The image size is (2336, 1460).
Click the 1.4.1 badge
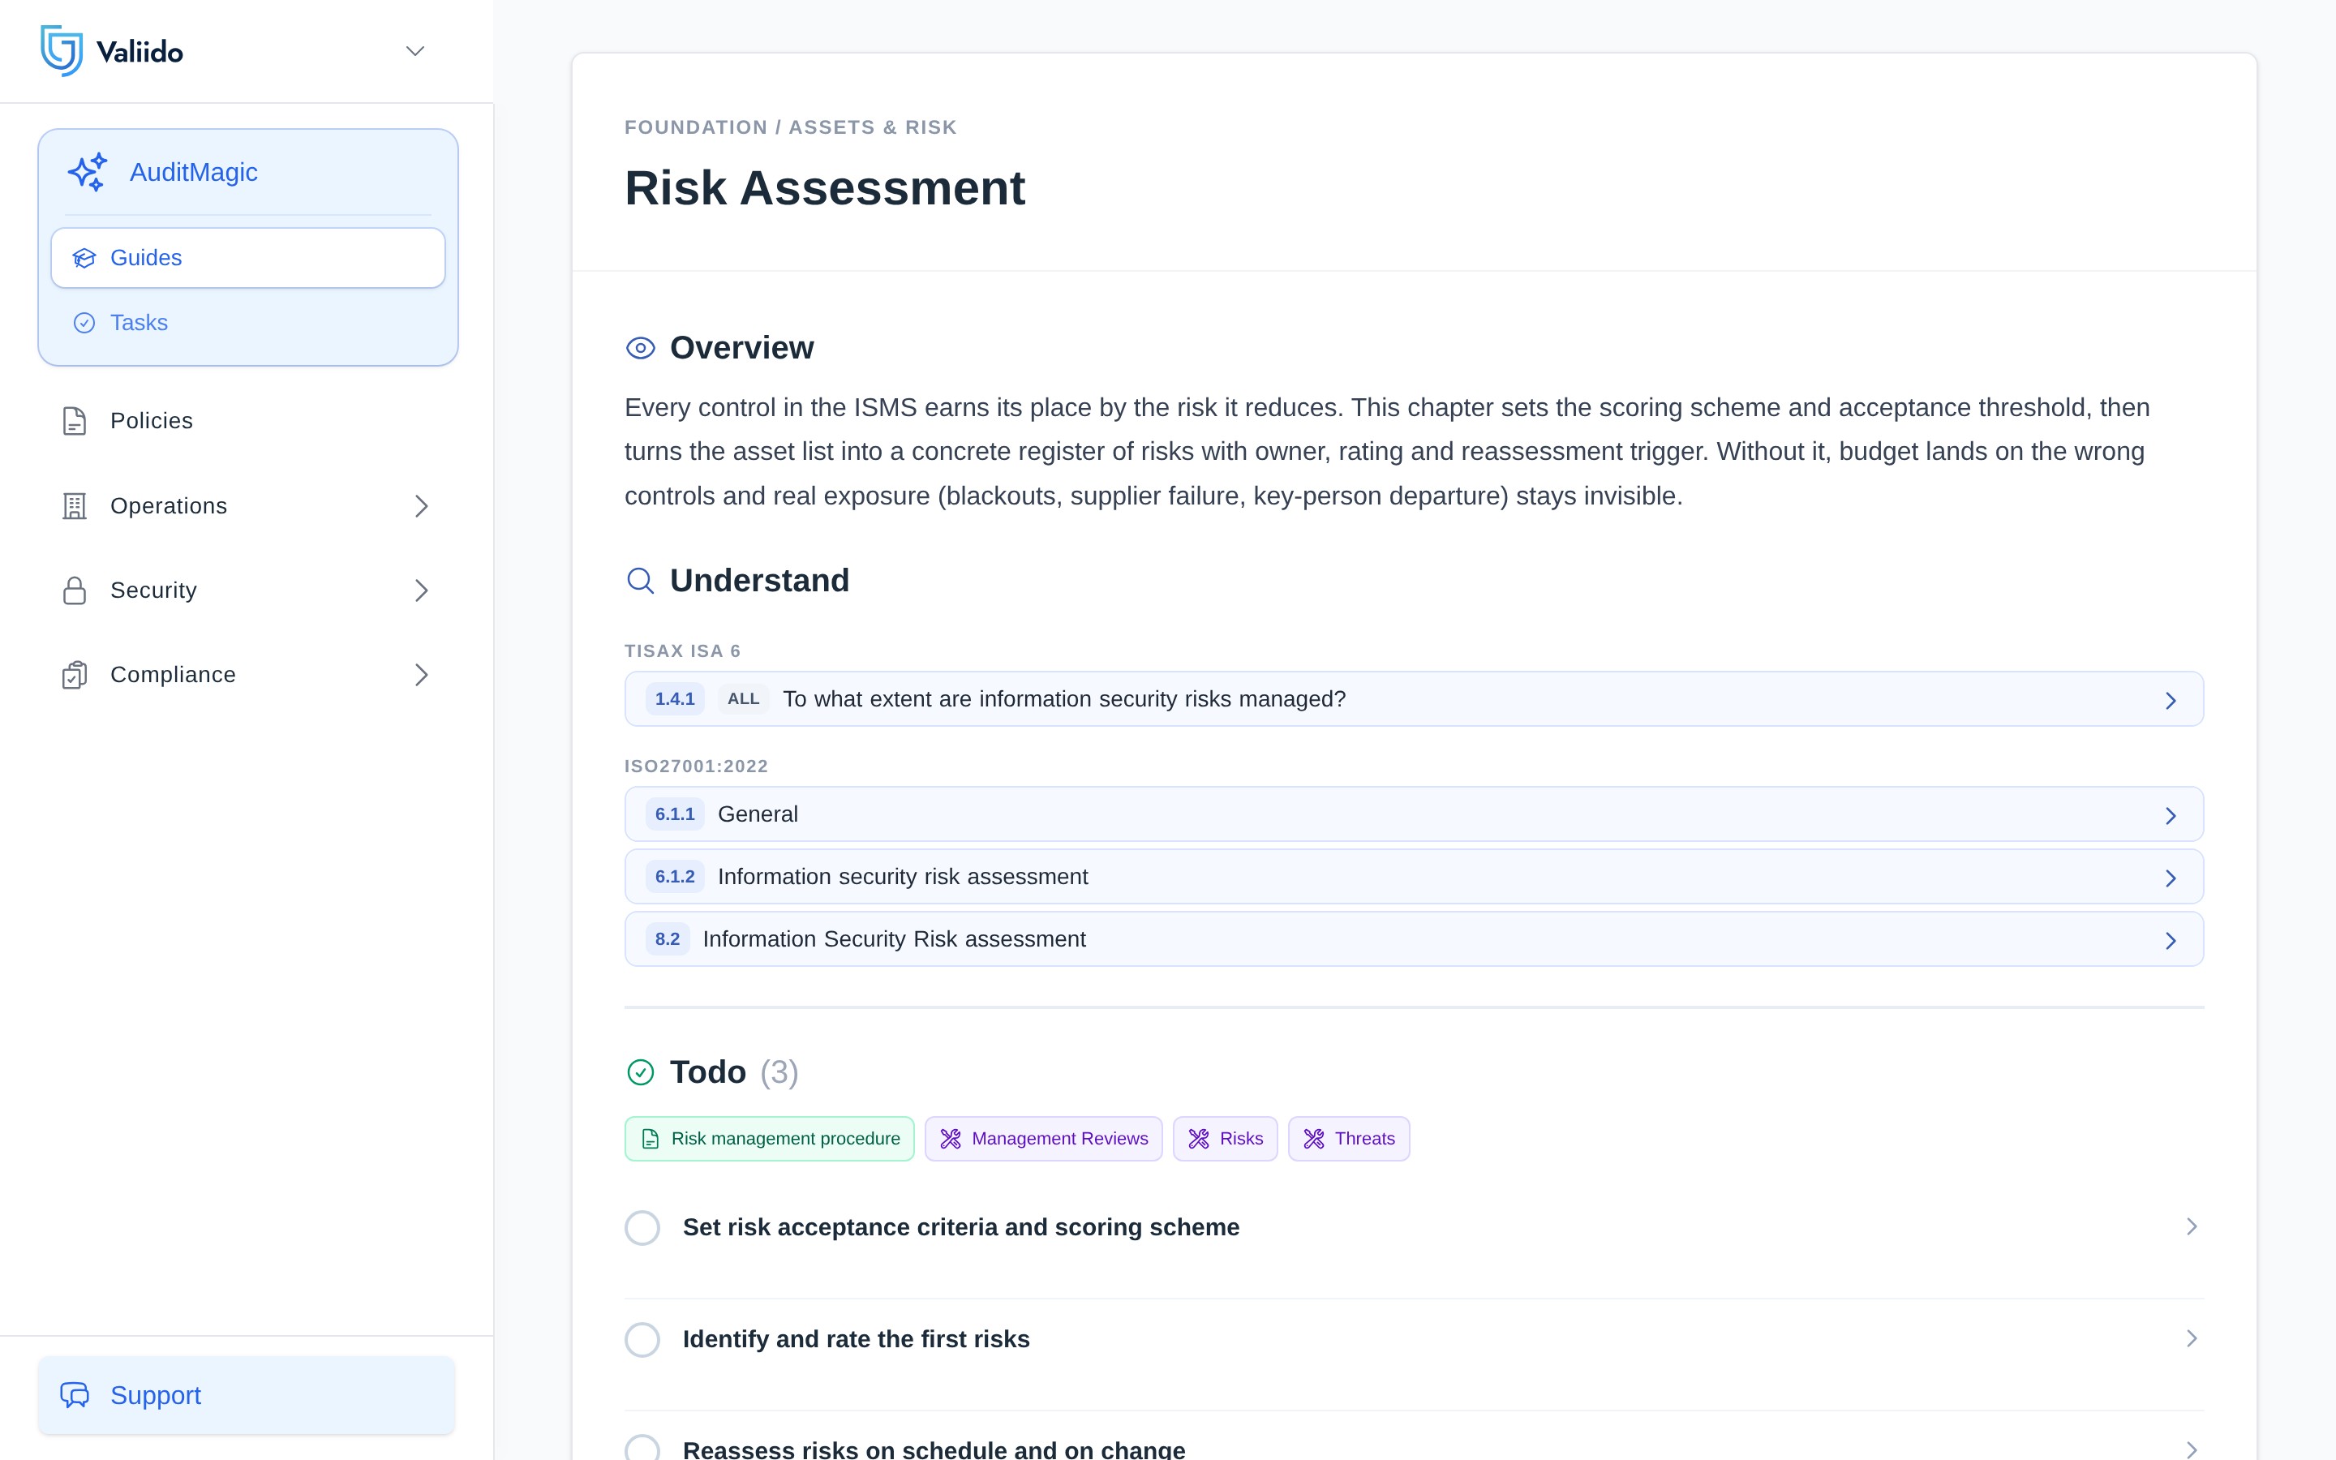coord(675,699)
